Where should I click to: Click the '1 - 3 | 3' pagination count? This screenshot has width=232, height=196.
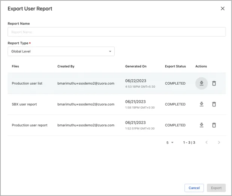click(x=189, y=142)
